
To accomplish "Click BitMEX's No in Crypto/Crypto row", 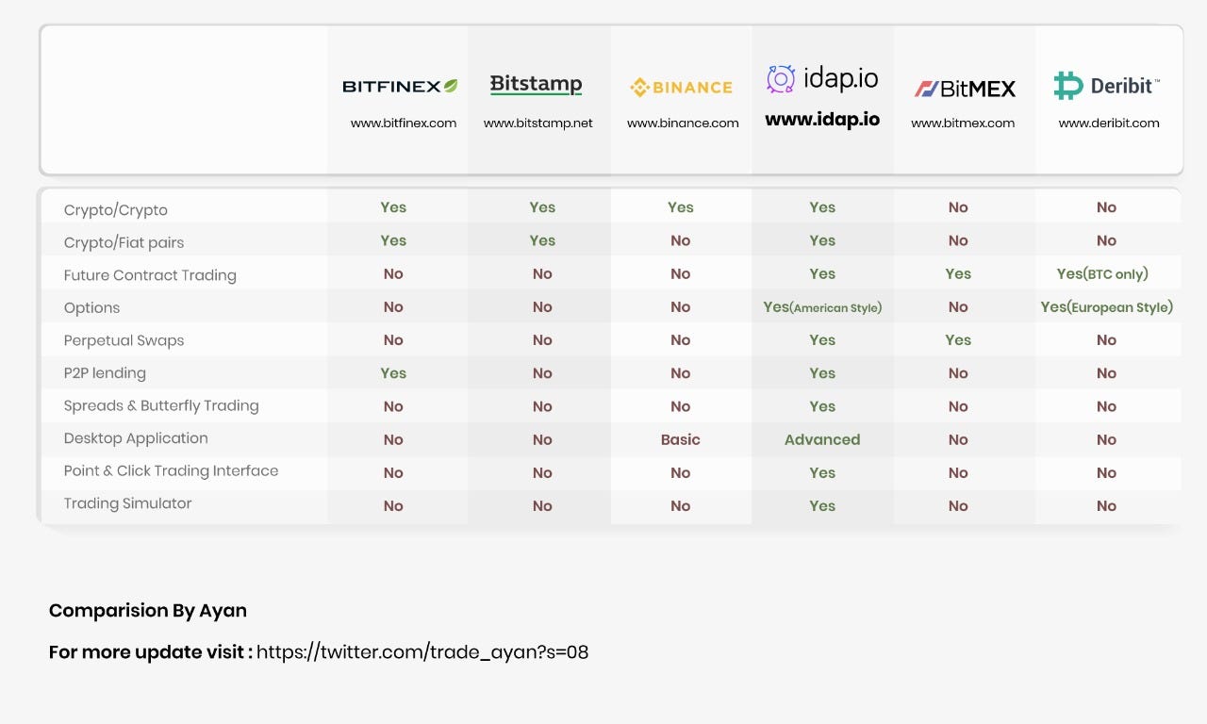I will click(958, 207).
